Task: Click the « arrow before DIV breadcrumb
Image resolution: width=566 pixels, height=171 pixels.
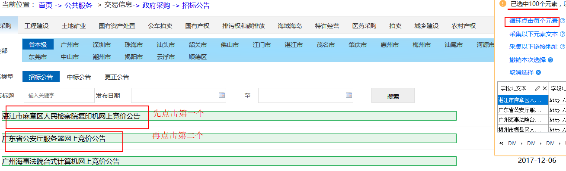Action: click(x=502, y=143)
